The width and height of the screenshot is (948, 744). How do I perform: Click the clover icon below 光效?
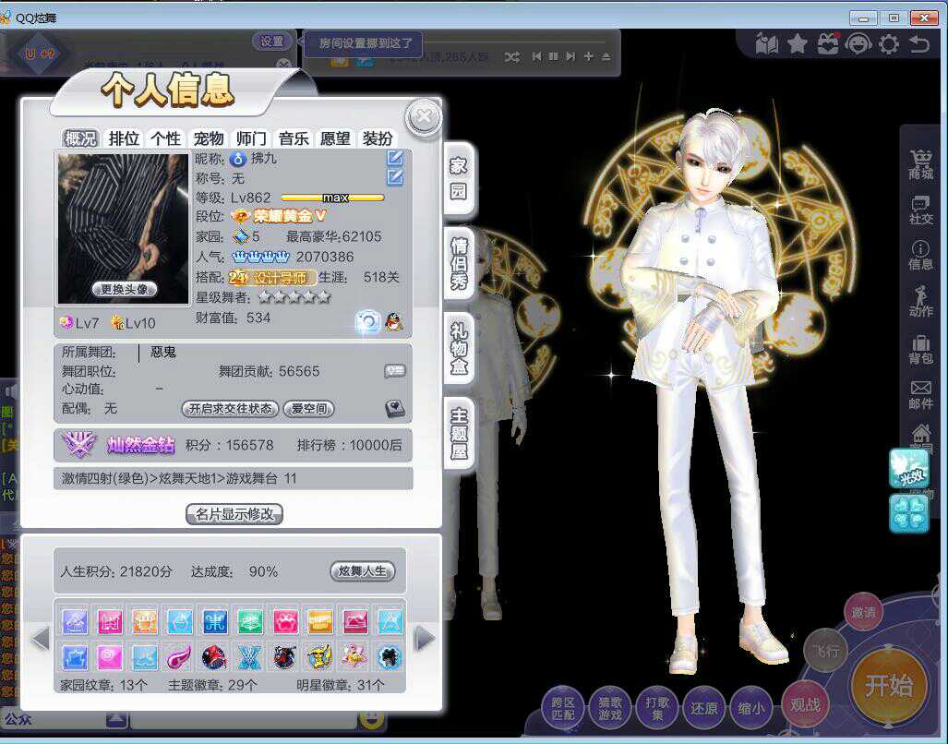[908, 513]
